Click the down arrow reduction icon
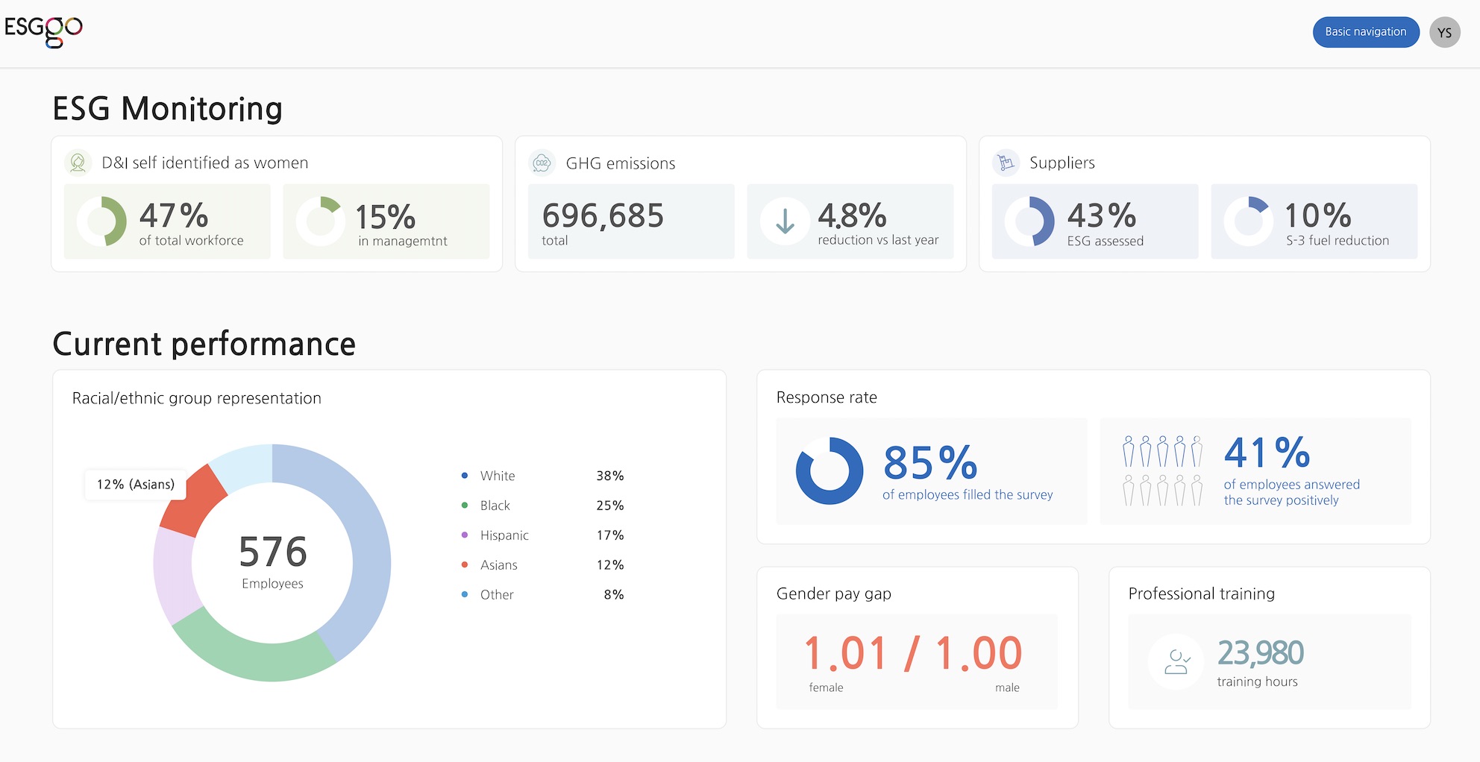 [785, 221]
